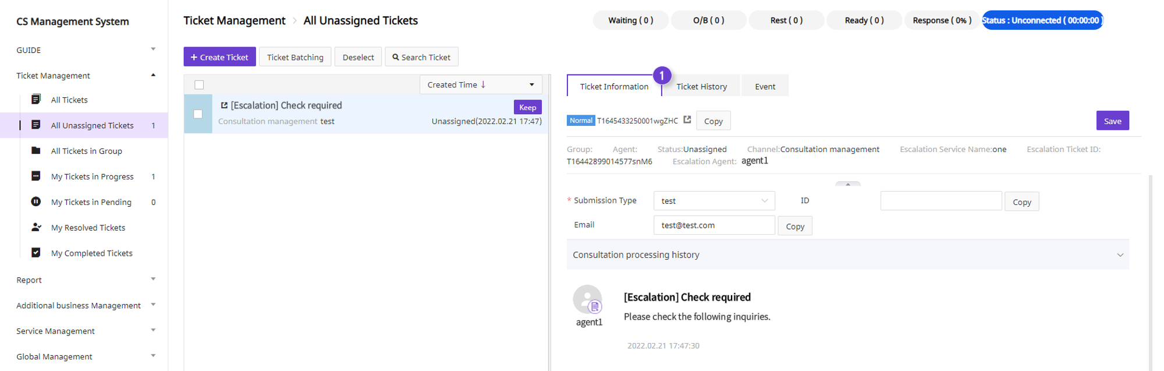The width and height of the screenshot is (1164, 371).
Task: Check the Escalation Check required ticket checkbox
Action: click(x=198, y=114)
